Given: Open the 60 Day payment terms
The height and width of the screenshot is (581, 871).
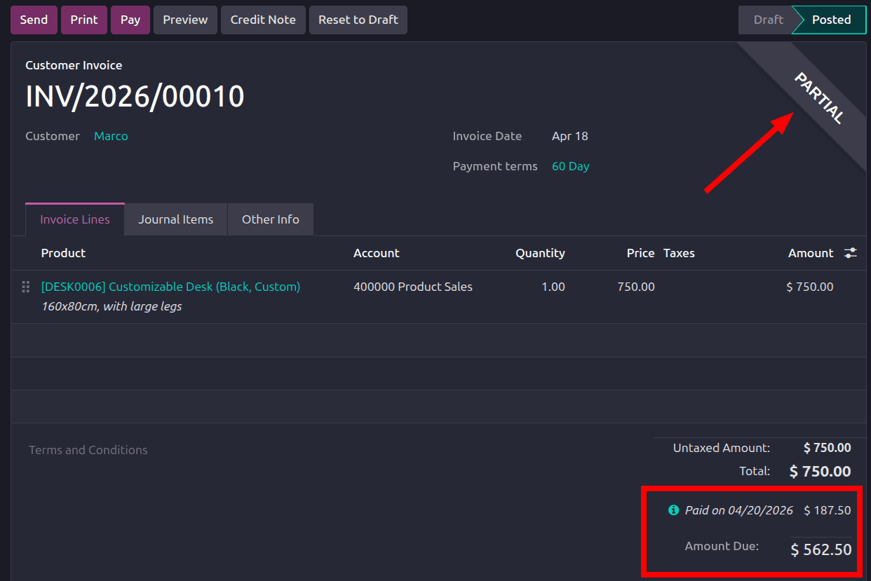Looking at the screenshot, I should coord(570,166).
